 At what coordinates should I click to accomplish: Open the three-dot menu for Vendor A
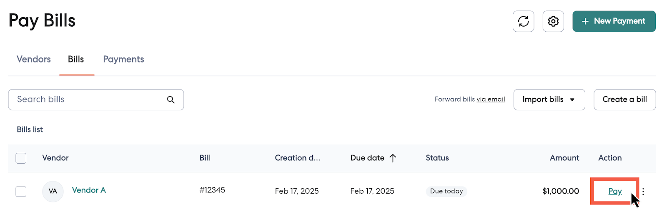click(643, 192)
